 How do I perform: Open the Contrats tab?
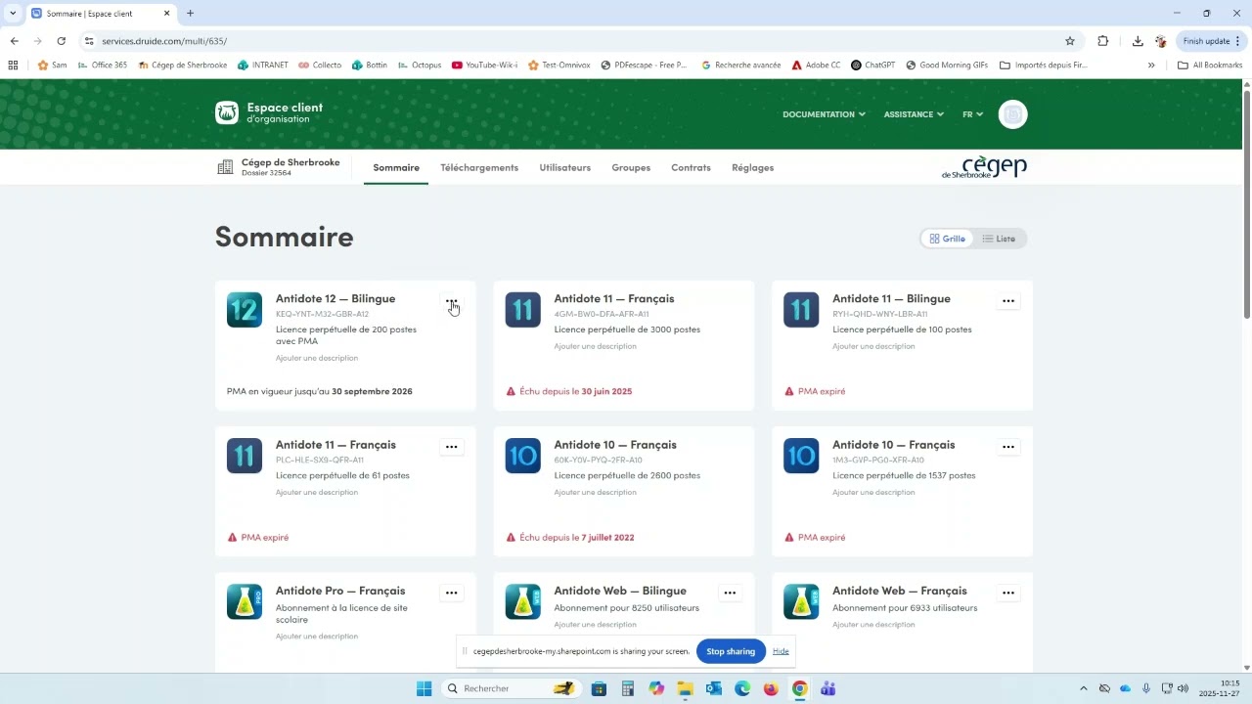point(691,167)
